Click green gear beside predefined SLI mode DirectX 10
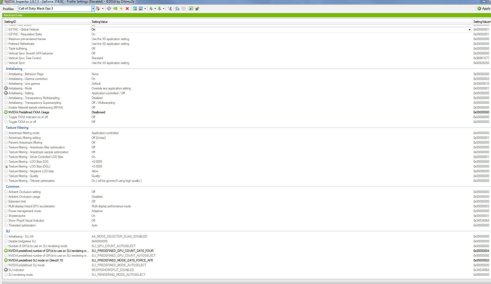This screenshot has width=491, height=284. (x=6, y=260)
